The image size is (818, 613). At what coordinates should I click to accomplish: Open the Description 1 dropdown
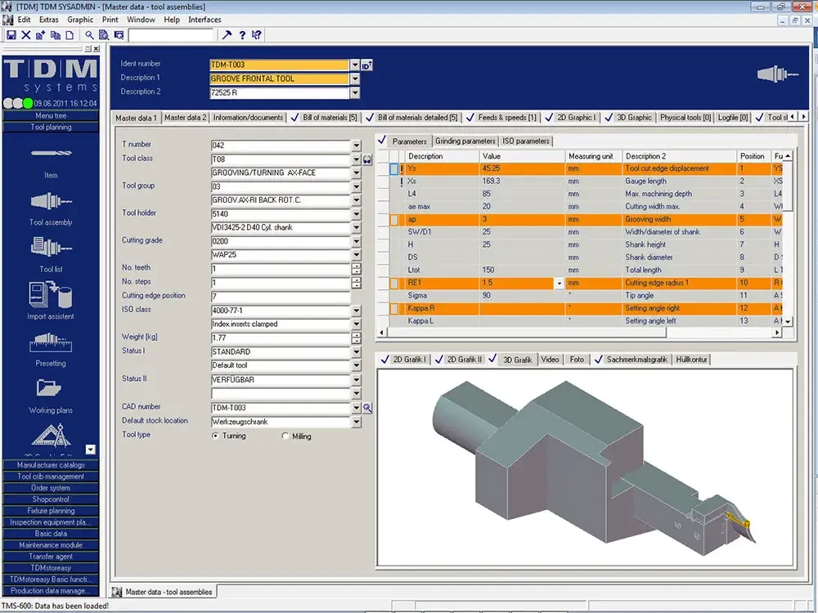click(x=355, y=78)
